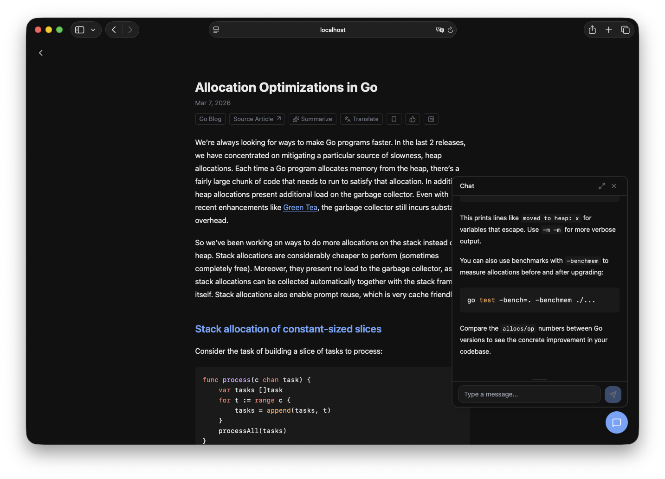
Task: Navigate back with the page chevron
Action: tap(41, 52)
